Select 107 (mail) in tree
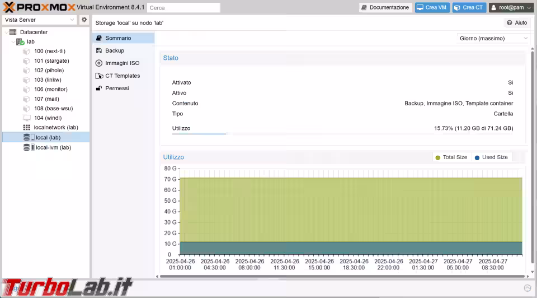The width and height of the screenshot is (537, 298). (46, 99)
